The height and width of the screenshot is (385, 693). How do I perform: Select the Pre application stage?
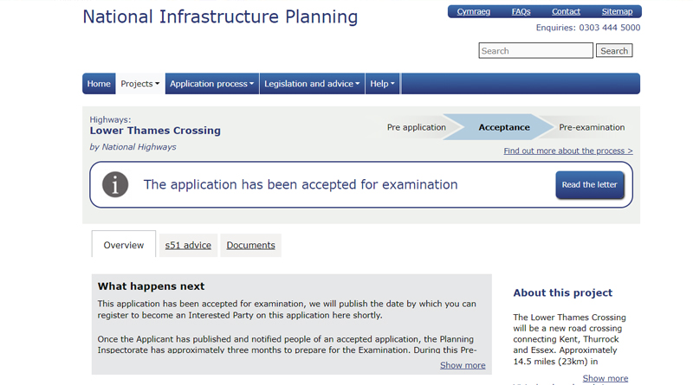417,127
